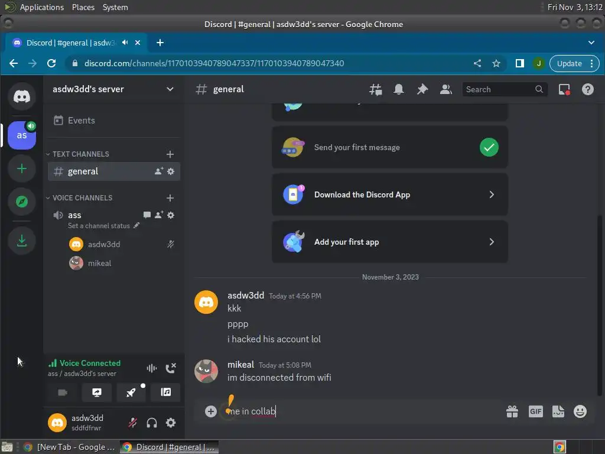Open Add your first app card
This screenshot has height=454, width=605.
pos(390,242)
